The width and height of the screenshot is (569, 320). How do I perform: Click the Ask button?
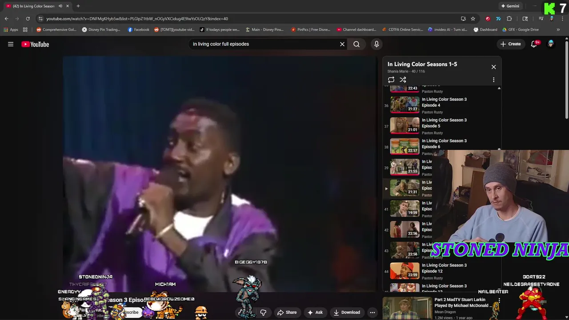[x=315, y=312]
